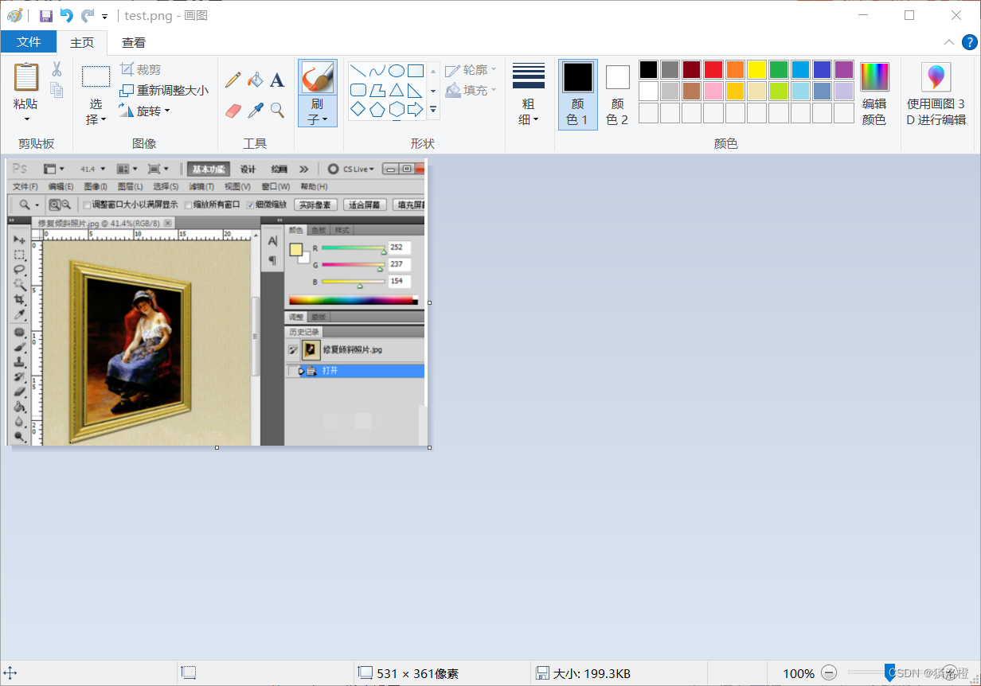Image resolution: width=981 pixels, height=686 pixels.
Task: Click the Copy icon in clipboard group
Action: 57,89
